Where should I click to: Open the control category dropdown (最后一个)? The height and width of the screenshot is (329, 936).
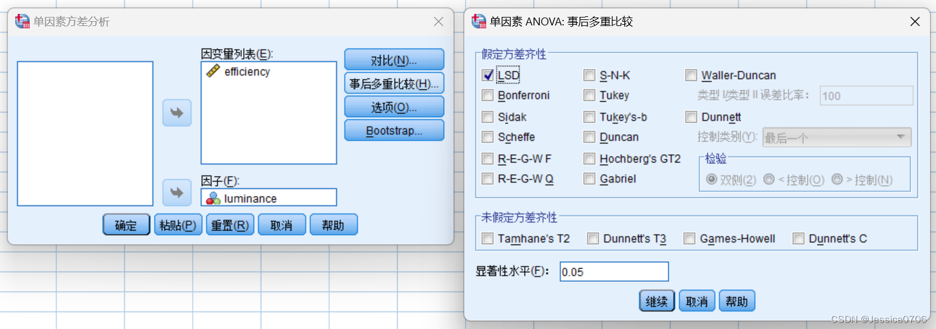pos(837,137)
